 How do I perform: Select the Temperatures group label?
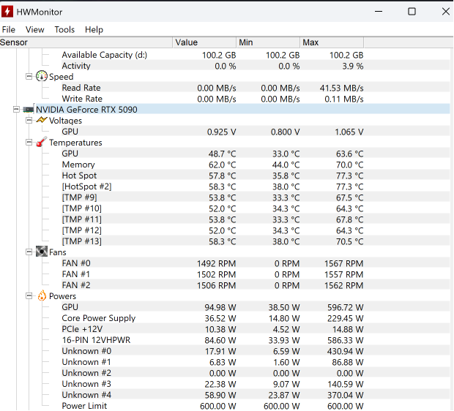click(75, 143)
